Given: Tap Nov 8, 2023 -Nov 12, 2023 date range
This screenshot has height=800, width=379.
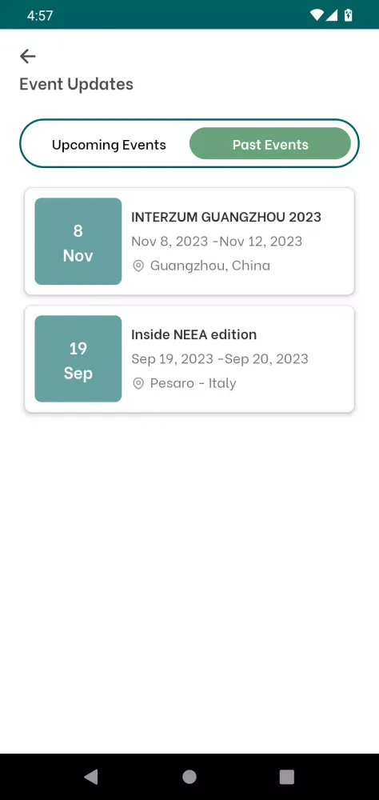Looking at the screenshot, I should [217, 242].
